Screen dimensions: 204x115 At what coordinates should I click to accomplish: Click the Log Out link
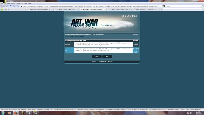coord(136,34)
